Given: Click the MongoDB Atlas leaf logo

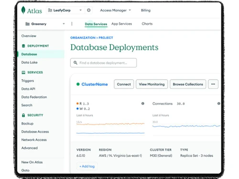Looking at the screenshot, I should [x=23, y=10].
